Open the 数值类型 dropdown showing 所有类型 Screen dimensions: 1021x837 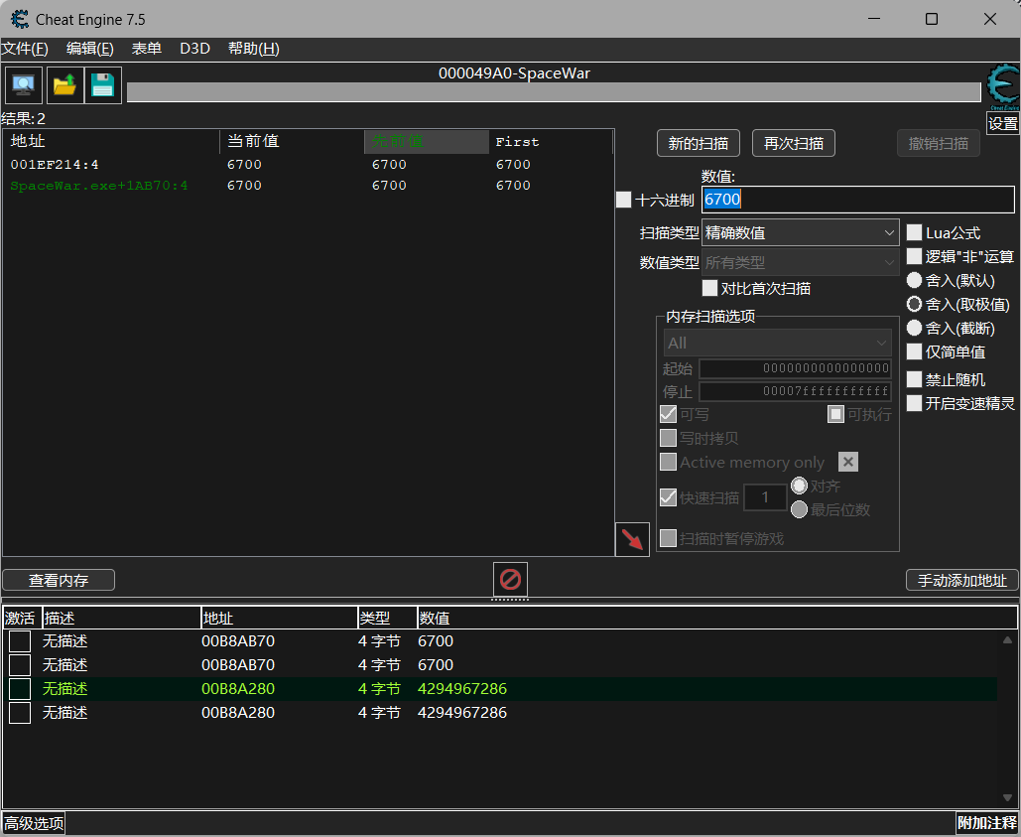(x=801, y=262)
